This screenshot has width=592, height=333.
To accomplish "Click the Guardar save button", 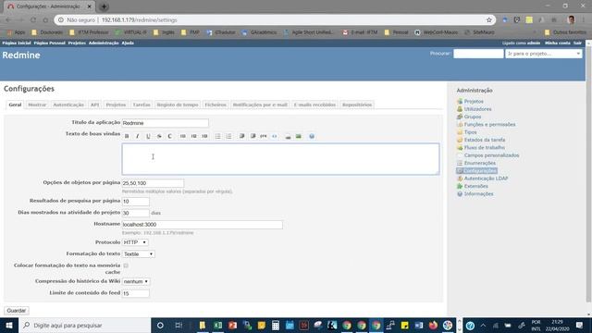I will point(17,311).
